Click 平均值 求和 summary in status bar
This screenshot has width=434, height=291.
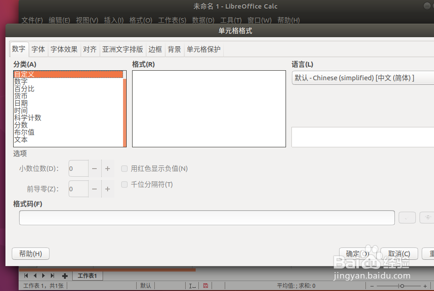[x=296, y=286]
